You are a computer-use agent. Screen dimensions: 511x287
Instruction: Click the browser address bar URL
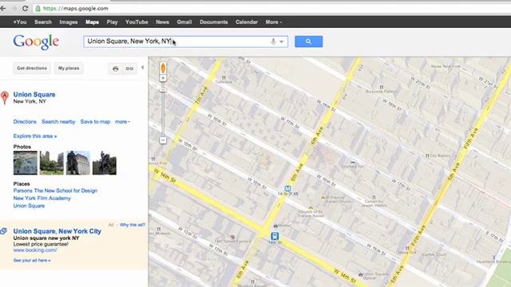76,9
